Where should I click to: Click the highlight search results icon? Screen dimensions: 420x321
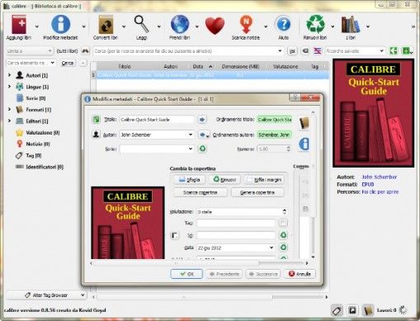tap(317, 51)
